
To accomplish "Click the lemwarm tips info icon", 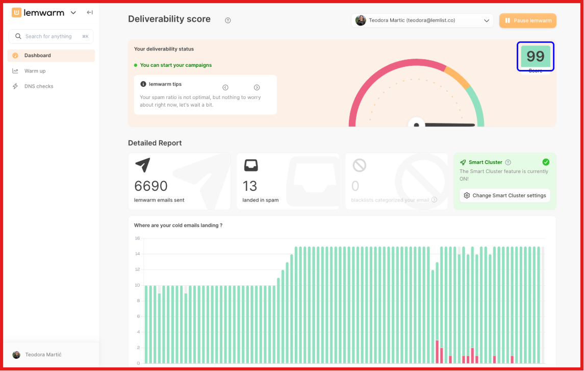I will (143, 84).
